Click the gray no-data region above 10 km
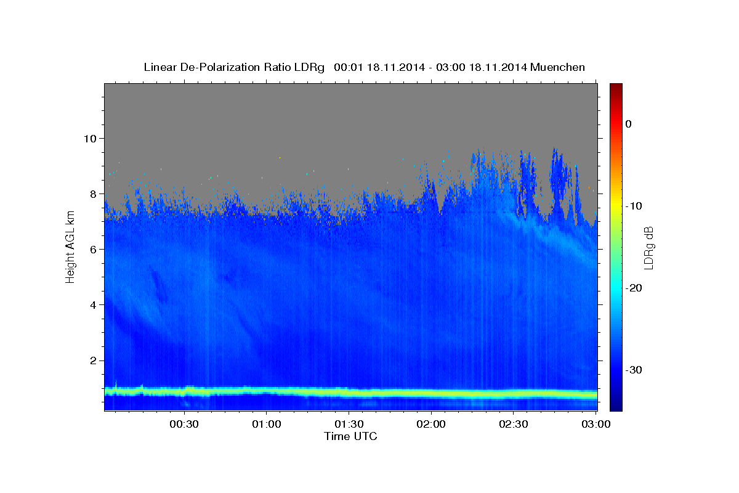Image resolution: width=739 pixels, height=493 pixels. [x=350, y=111]
